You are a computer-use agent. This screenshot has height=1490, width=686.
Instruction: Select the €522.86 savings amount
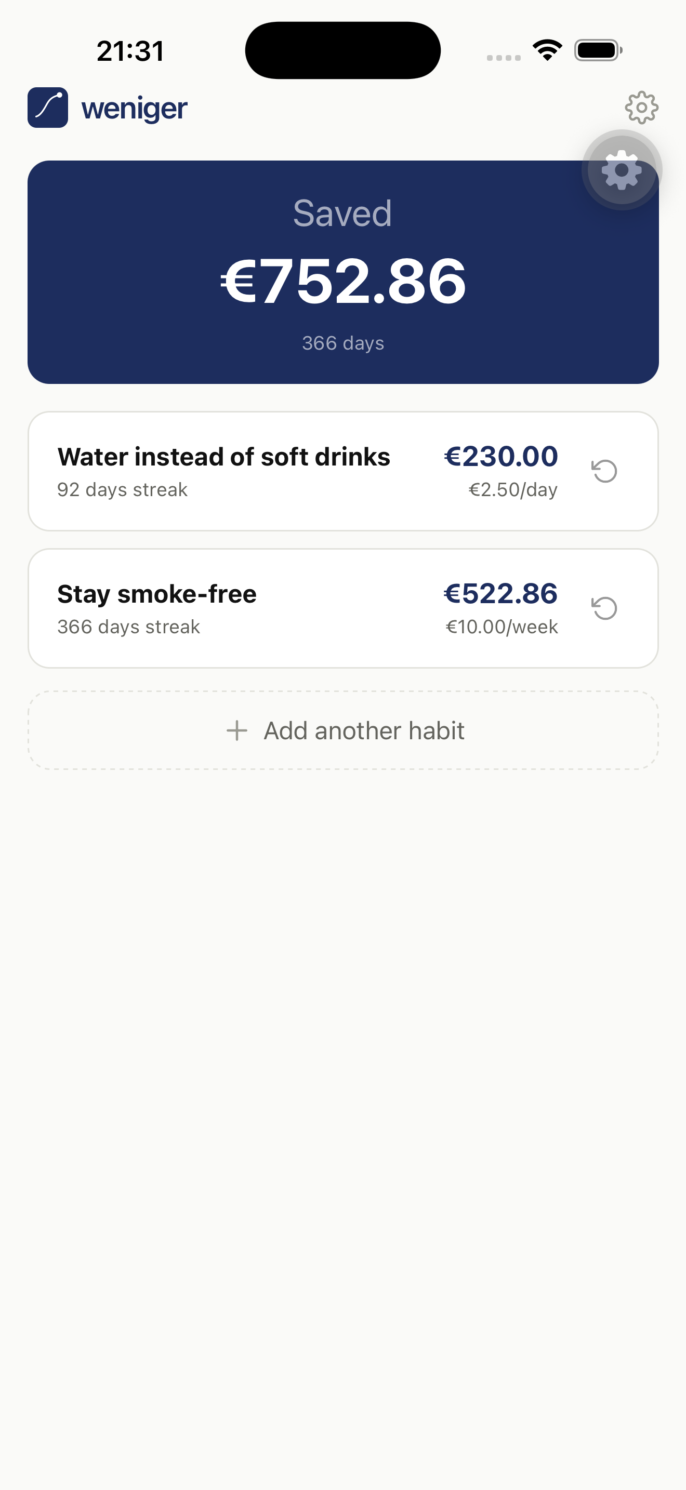(x=501, y=593)
